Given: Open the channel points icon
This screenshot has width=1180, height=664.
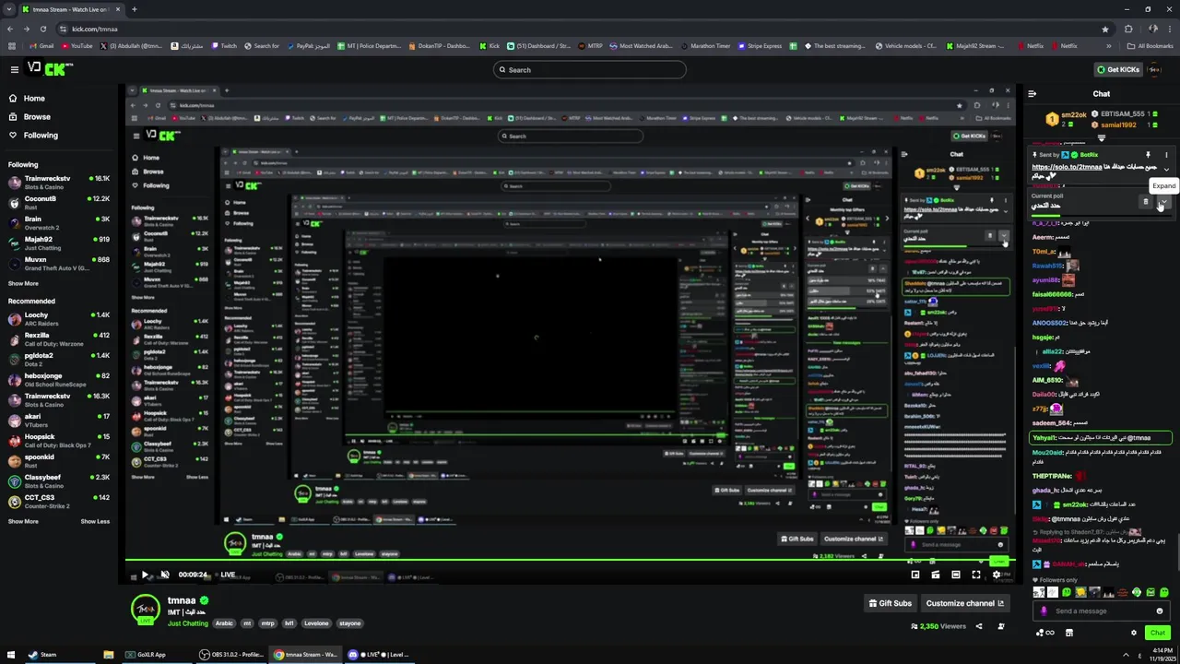Looking at the screenshot, I should 1044,633.
